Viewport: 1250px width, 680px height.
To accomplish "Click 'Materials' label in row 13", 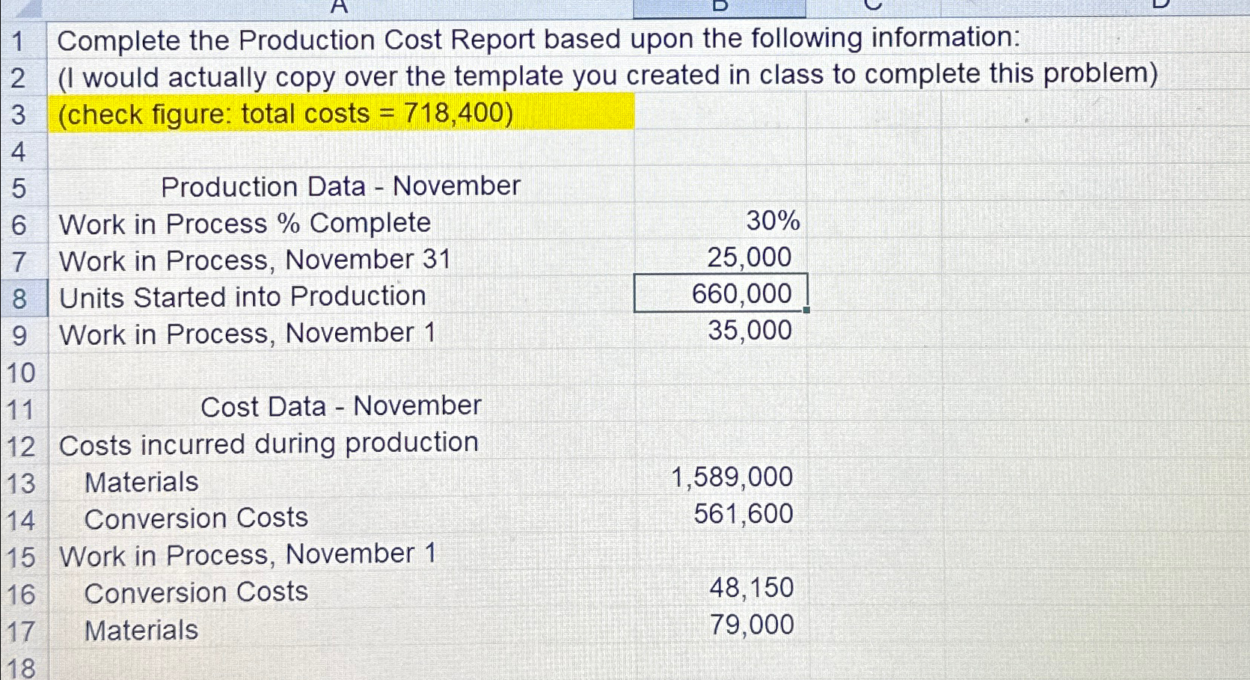I will [x=141, y=483].
